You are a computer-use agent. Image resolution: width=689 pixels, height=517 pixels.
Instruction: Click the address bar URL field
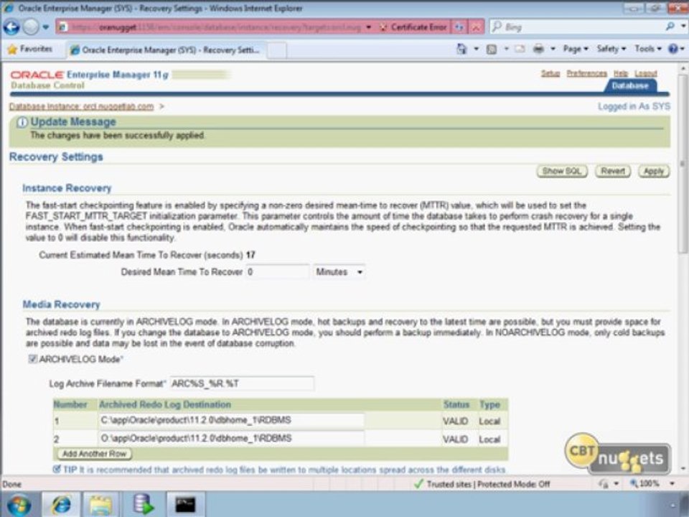(215, 27)
